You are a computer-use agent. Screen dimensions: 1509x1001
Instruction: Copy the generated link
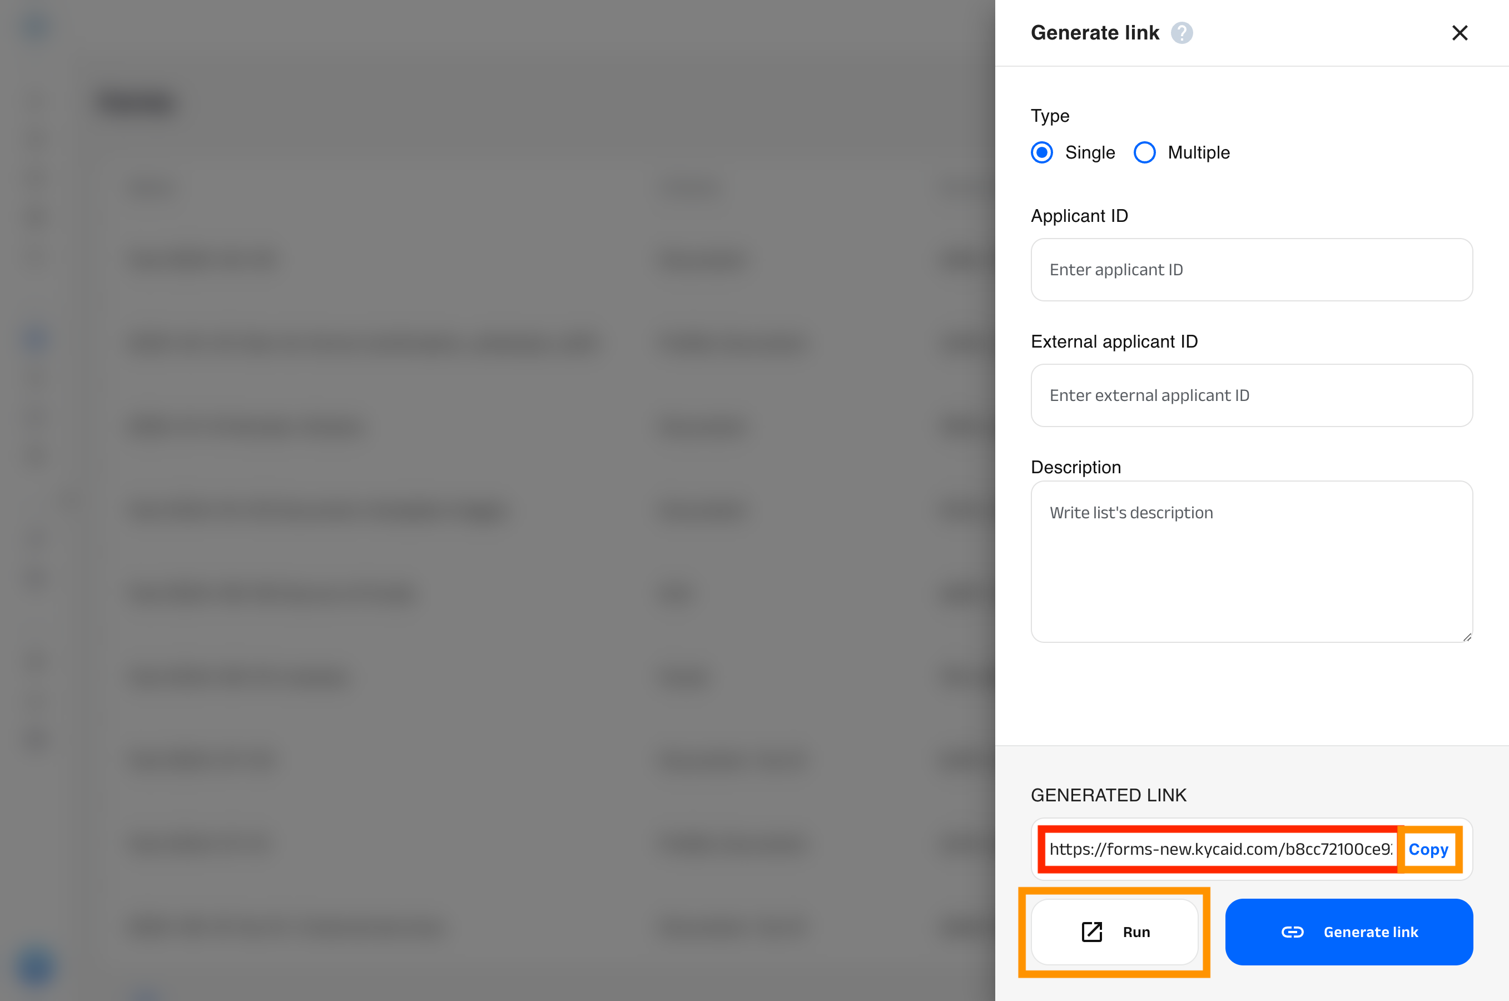point(1428,849)
